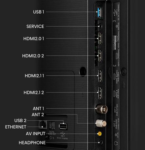145x150 pixels.
Task: Click the AV INPUT text label
Action: click(x=35, y=134)
